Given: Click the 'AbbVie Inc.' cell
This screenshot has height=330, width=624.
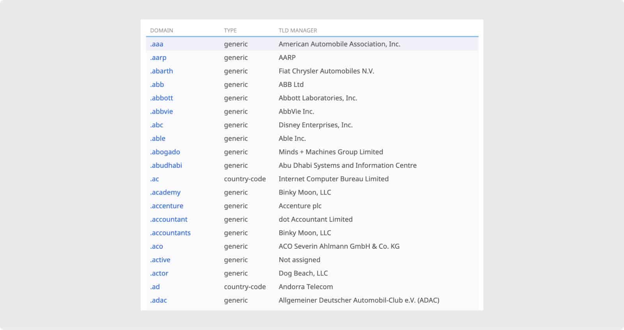Looking at the screenshot, I should (x=296, y=112).
